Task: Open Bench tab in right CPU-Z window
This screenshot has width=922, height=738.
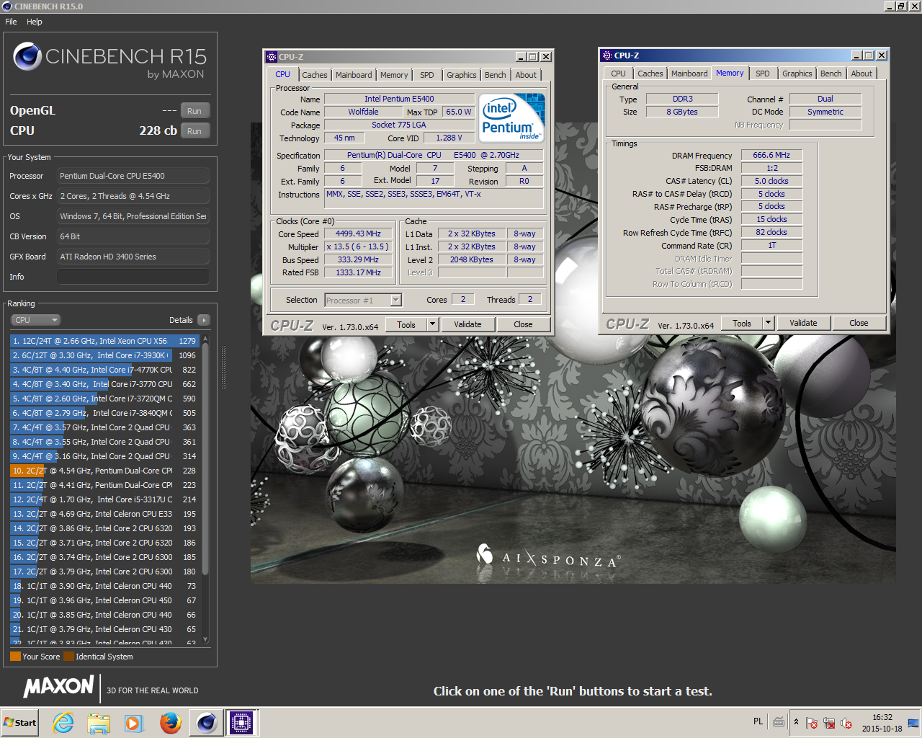Action: pos(831,74)
